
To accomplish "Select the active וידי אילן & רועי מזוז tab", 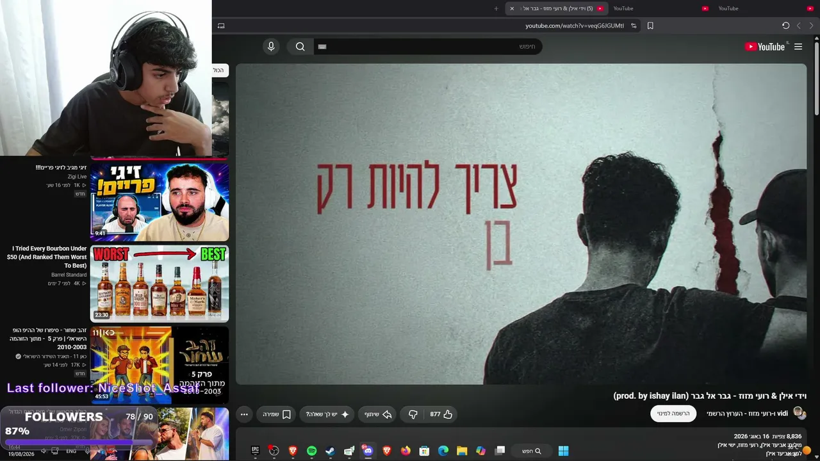I will pyautogui.click(x=557, y=8).
